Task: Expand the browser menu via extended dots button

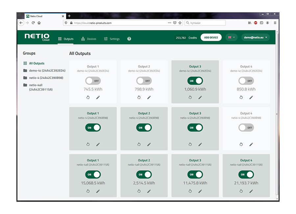Action: tap(170, 23)
